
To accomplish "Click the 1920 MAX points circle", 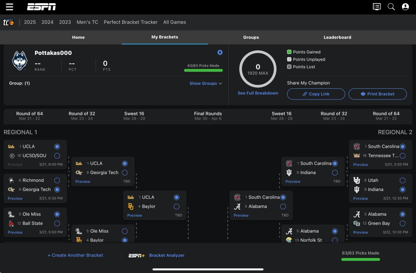I will coord(258,69).
